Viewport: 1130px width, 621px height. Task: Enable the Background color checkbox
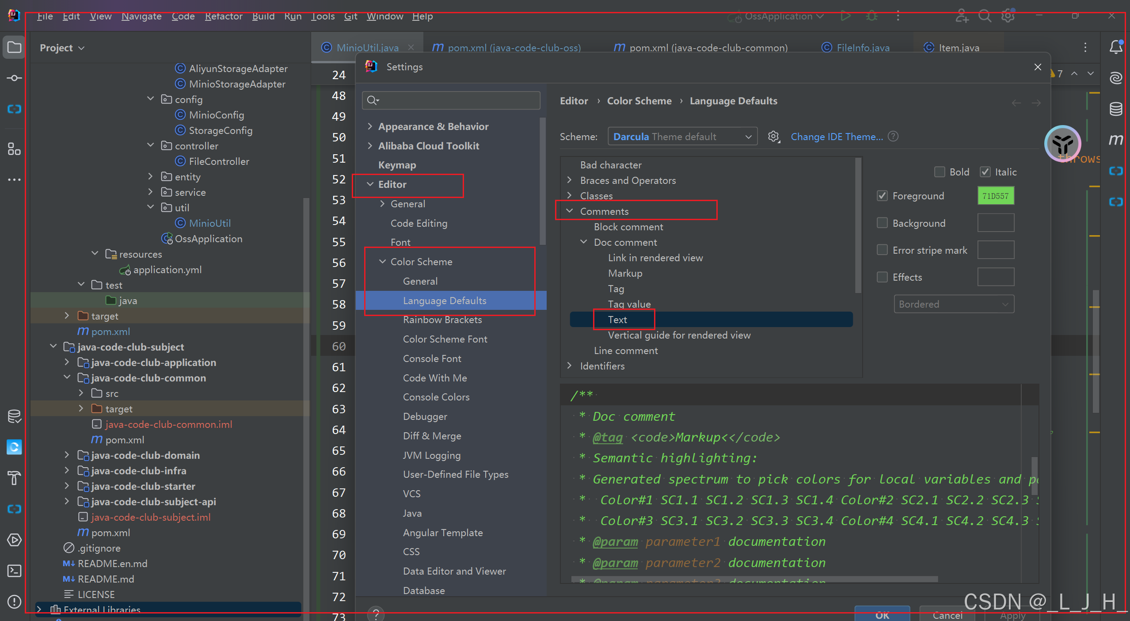coord(882,223)
